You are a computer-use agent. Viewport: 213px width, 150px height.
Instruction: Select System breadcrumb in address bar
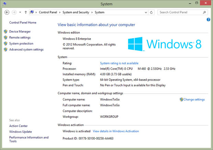click(100, 12)
